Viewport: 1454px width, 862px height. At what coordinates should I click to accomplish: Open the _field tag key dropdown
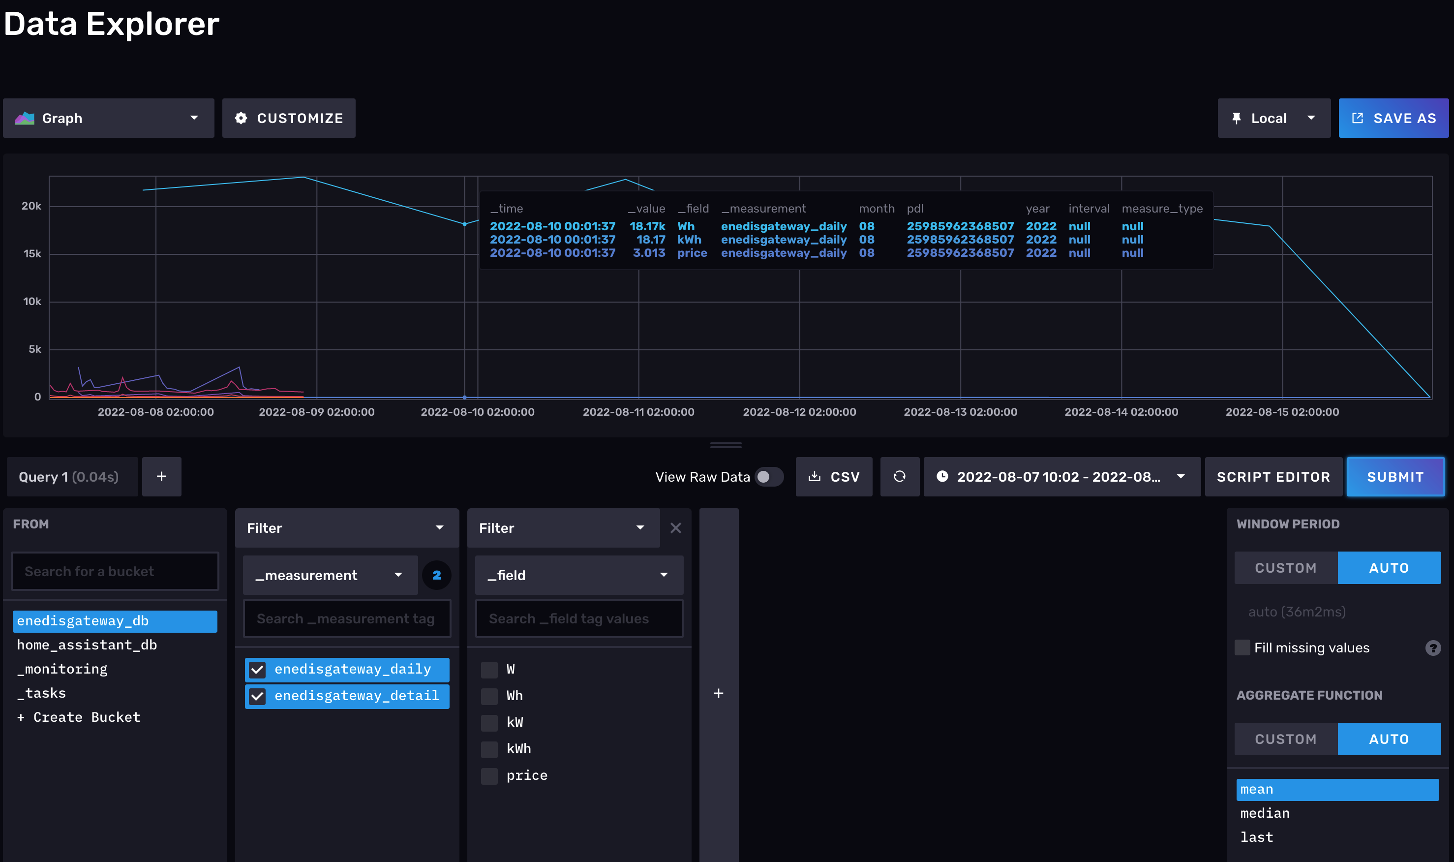(579, 575)
